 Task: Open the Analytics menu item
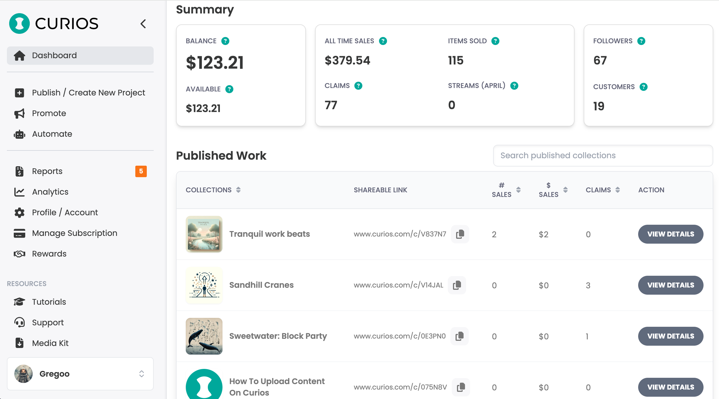[x=50, y=192]
